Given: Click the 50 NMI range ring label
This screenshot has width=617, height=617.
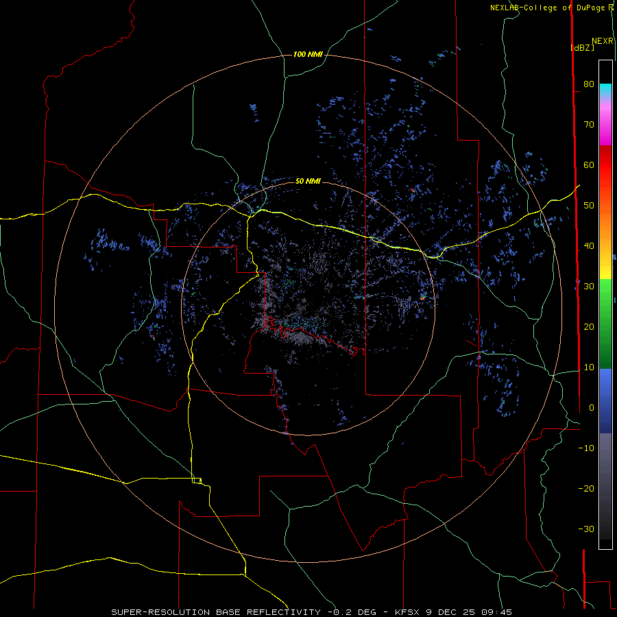Looking at the screenshot, I should [308, 181].
